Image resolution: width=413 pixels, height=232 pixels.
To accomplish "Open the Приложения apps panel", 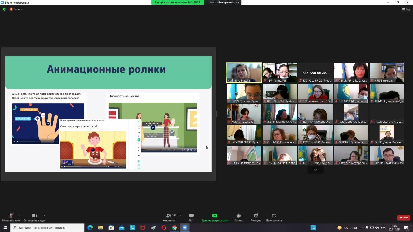I will click(x=274, y=216).
